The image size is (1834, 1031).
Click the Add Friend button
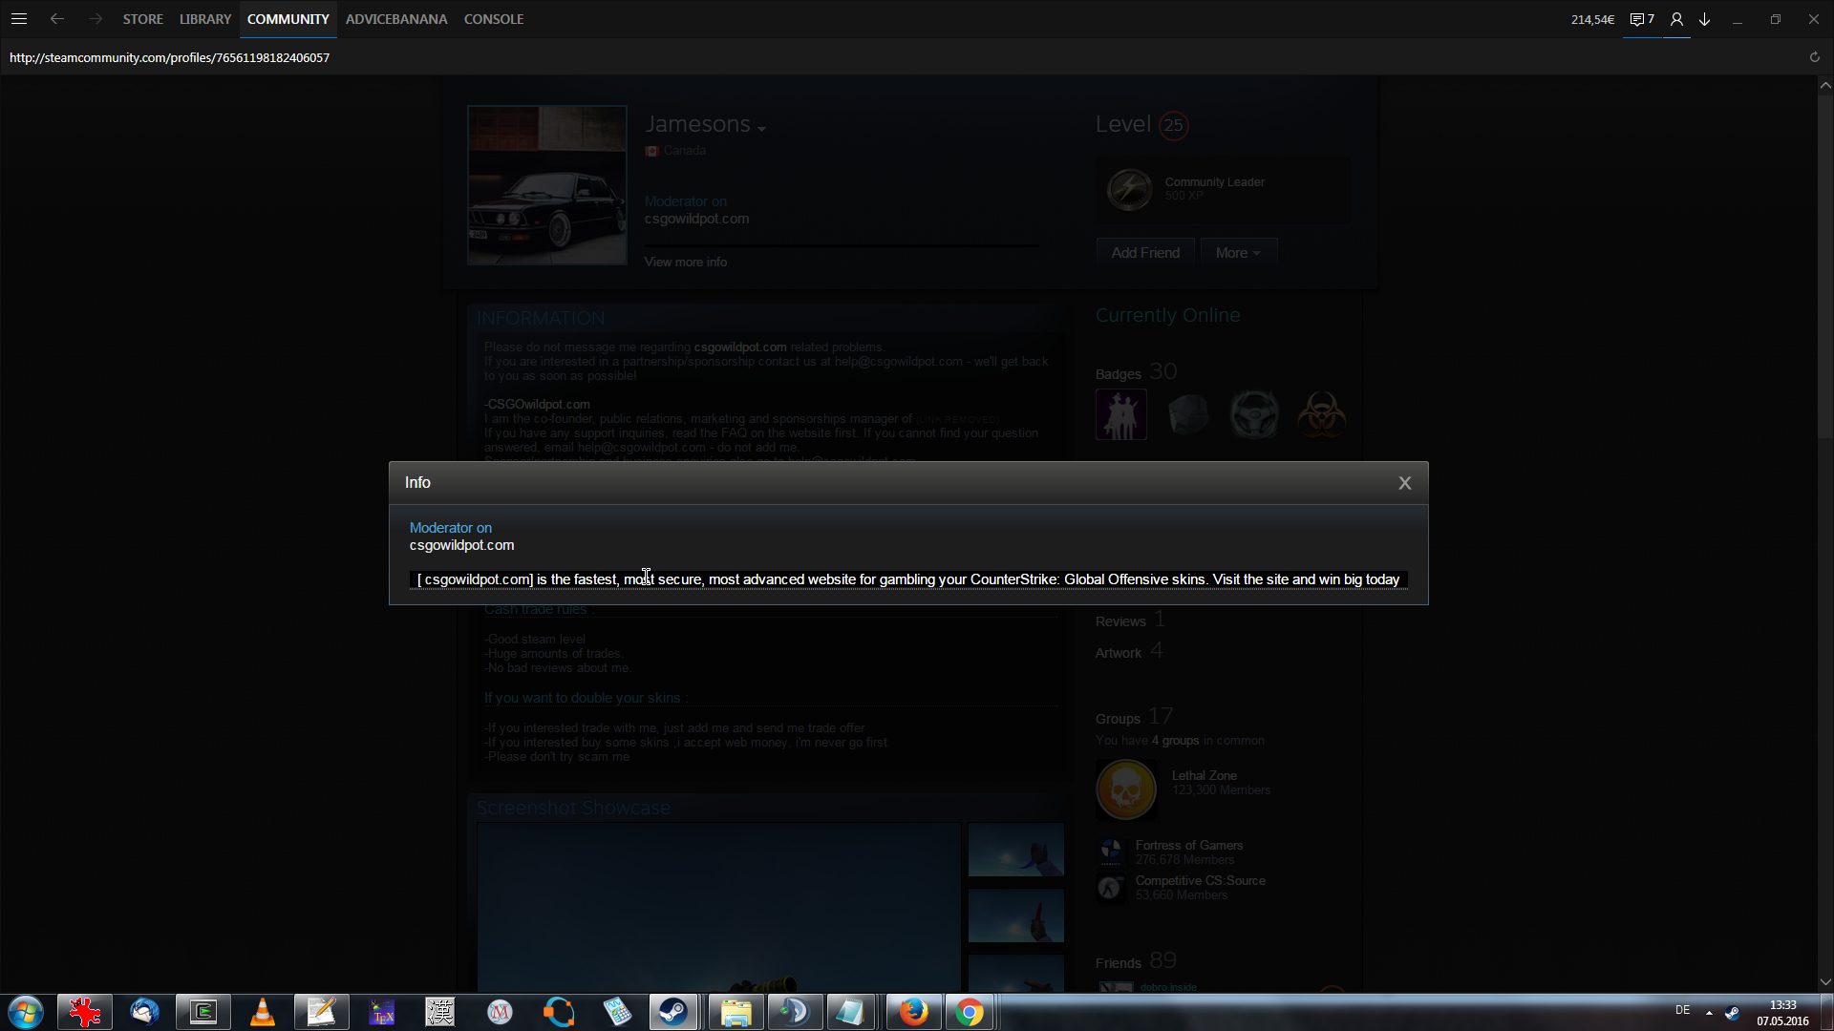(1145, 253)
